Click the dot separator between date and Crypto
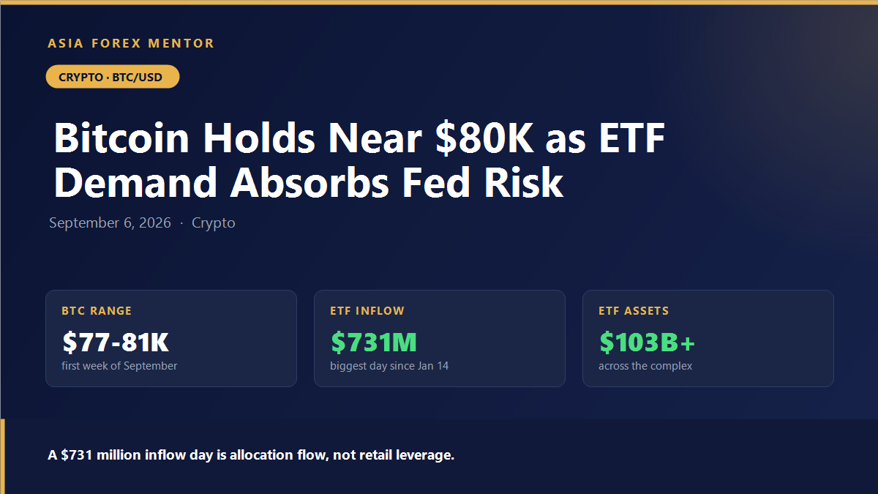Screen dimensions: 878x494 pyautogui.click(x=181, y=223)
